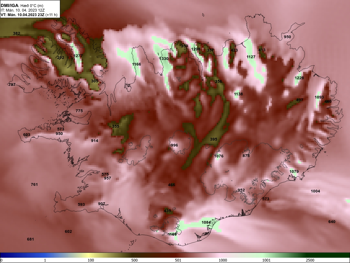Click the 407 value label
Screen dimensions: 350x263
point(300,100)
